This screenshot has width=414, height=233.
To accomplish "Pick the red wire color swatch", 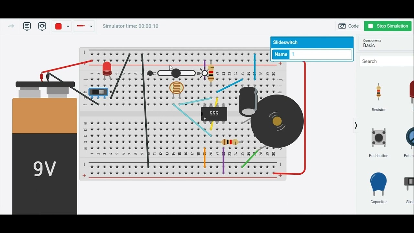I will pos(58,26).
